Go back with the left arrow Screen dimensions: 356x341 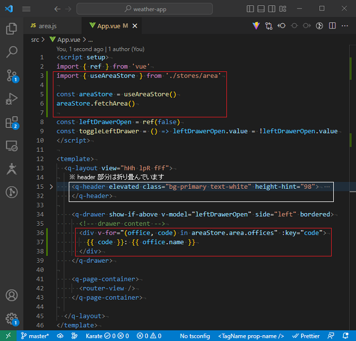(x=57, y=9)
